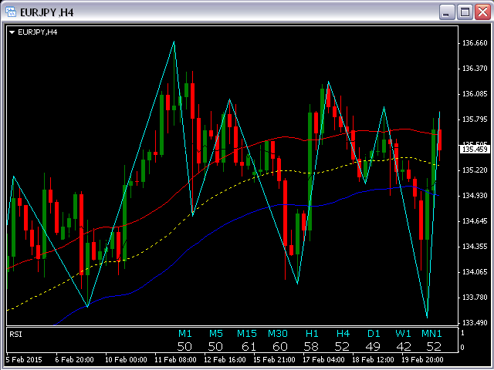Click the M30 timeframe label
This screenshot has width=494, height=370.
pyautogui.click(x=278, y=333)
